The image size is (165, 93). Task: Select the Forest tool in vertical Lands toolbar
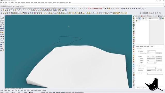[134, 25]
